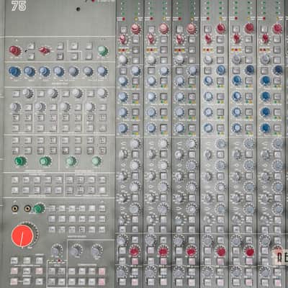
Task: Click rightmost knob in master seven blue-knob row
Action: click(102, 71)
